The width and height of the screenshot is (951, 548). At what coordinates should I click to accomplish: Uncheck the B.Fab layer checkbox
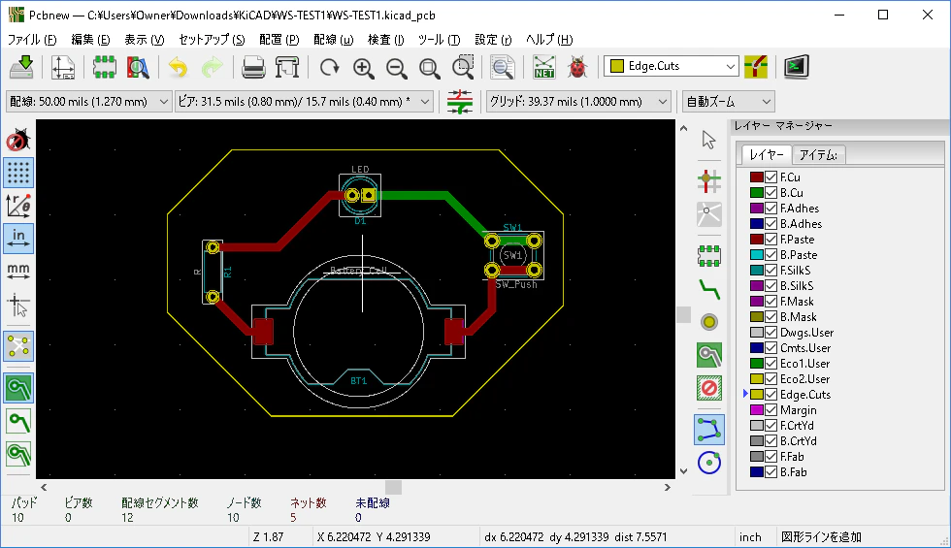coord(771,471)
